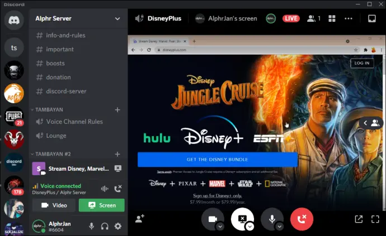The height and width of the screenshot is (236, 386).
Task: Pop out the stream window
Action: 359,219
